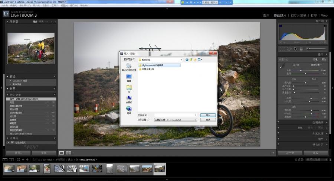This screenshot has height=181, width=334.
Task: Adjust the color temperature (色温) slider
Action: [301, 70]
